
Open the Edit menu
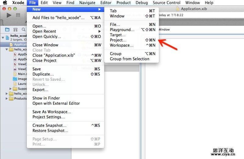(x=44, y=3)
